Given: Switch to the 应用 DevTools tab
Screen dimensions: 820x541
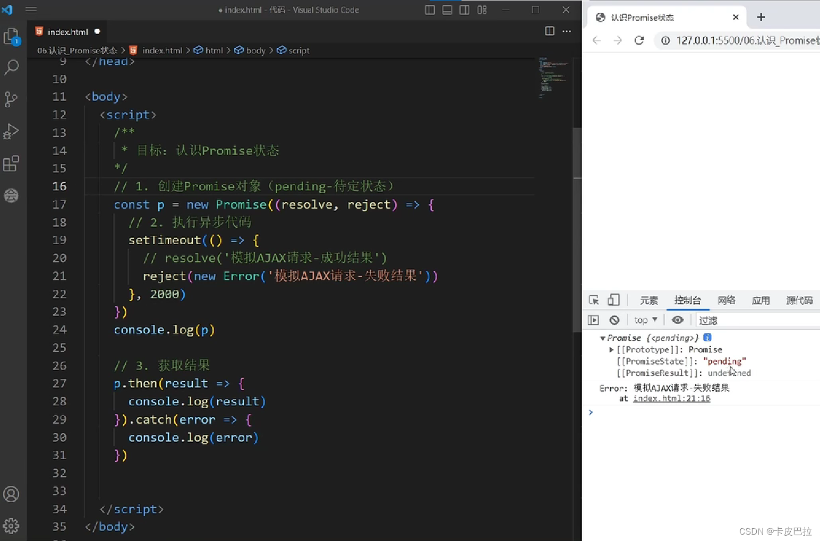Looking at the screenshot, I should pos(761,300).
